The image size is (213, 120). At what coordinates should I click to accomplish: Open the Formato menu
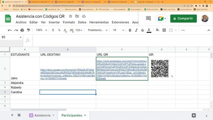pos(69,22)
